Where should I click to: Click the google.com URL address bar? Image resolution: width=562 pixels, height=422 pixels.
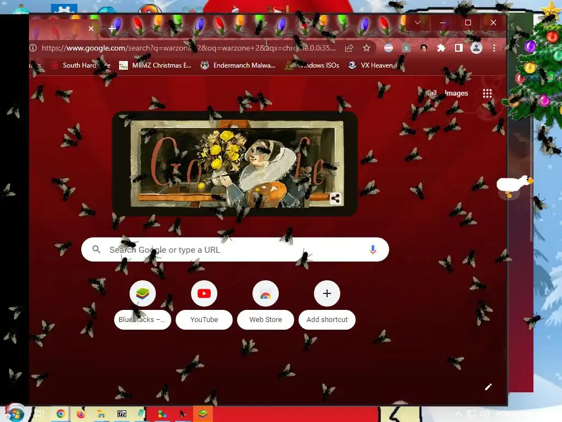tap(188, 48)
